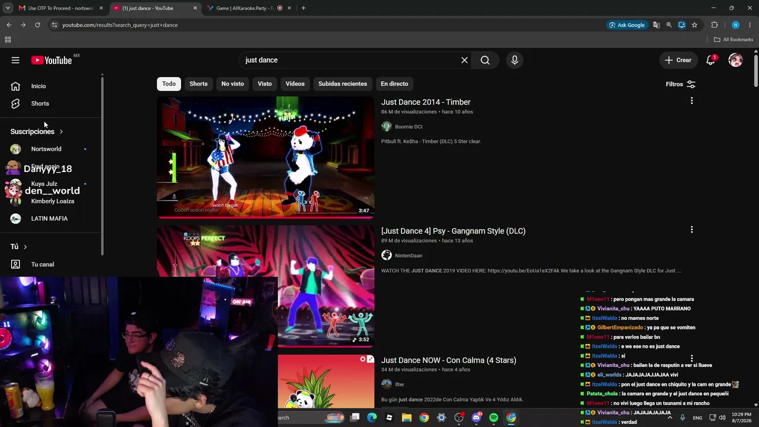The image size is (759, 427).
Task: Open Just Dance NOW - Con Calma title
Action: 449,360
